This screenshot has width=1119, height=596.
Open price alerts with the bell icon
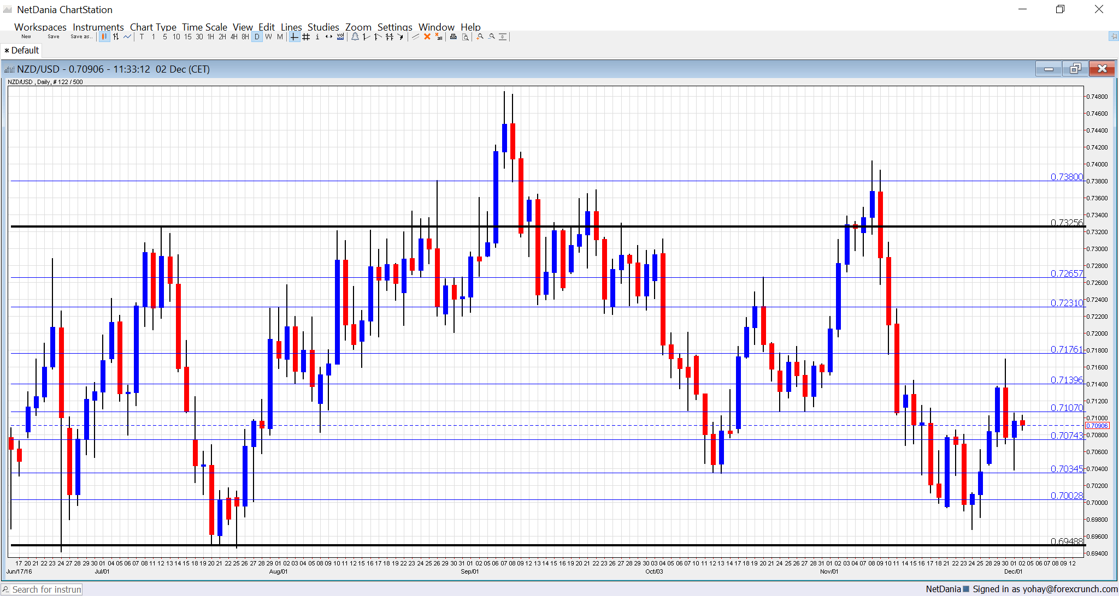[355, 37]
